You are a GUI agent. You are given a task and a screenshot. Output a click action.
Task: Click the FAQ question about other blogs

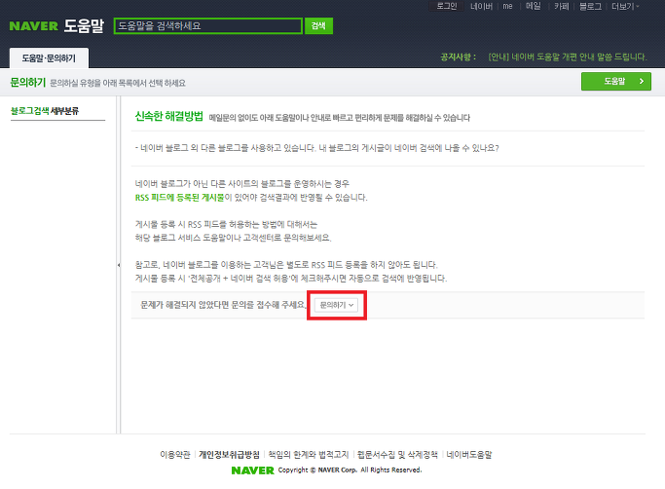(316, 148)
